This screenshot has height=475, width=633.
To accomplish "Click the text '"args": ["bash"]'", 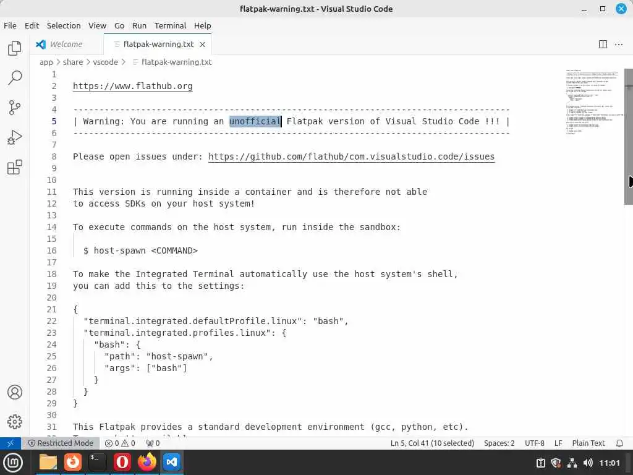I will [146, 368].
